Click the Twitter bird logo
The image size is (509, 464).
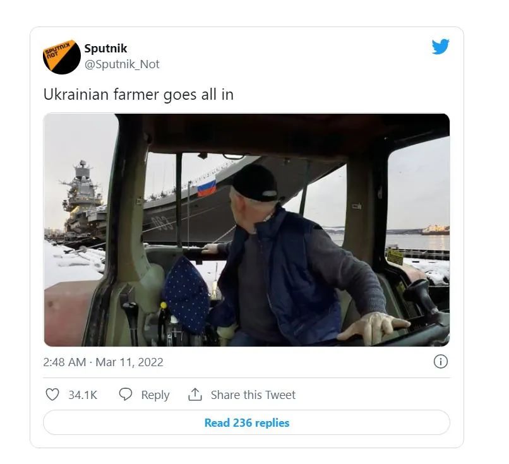[441, 47]
